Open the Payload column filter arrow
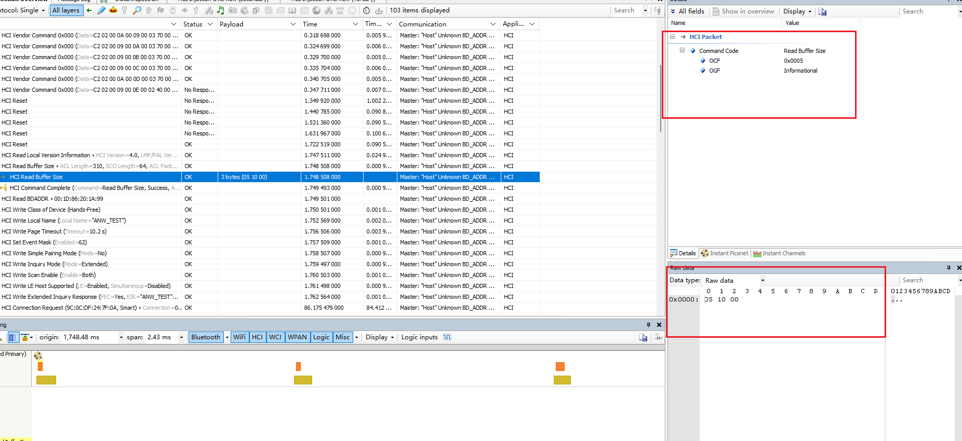The width and height of the screenshot is (962, 441). [x=293, y=24]
